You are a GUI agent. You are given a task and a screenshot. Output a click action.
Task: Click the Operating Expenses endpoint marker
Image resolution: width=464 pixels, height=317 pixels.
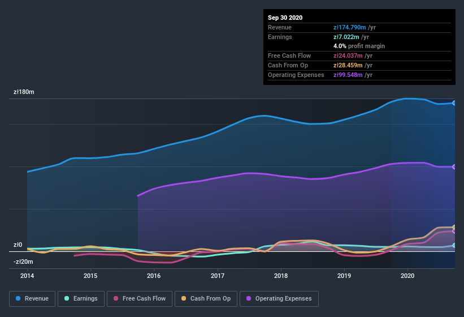pyautogui.click(x=454, y=167)
